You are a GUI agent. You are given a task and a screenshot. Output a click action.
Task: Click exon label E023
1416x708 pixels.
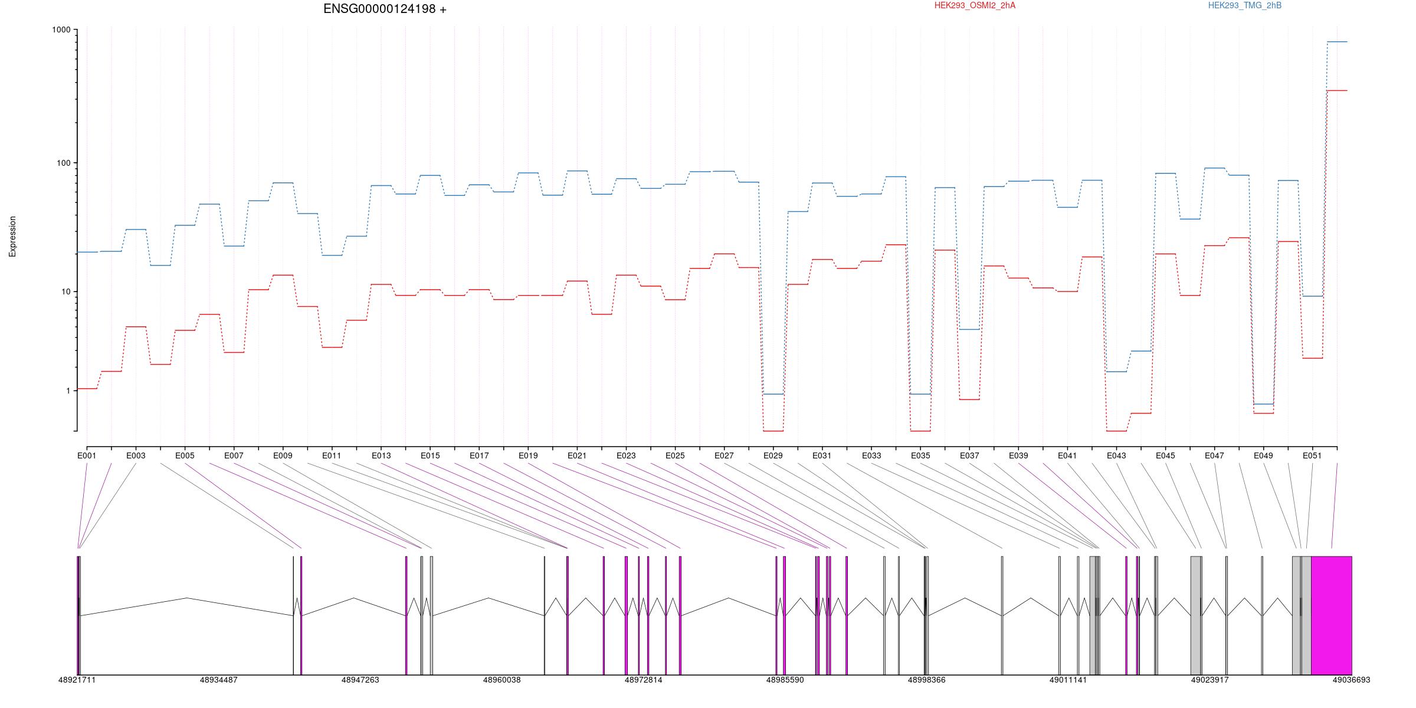(x=626, y=455)
